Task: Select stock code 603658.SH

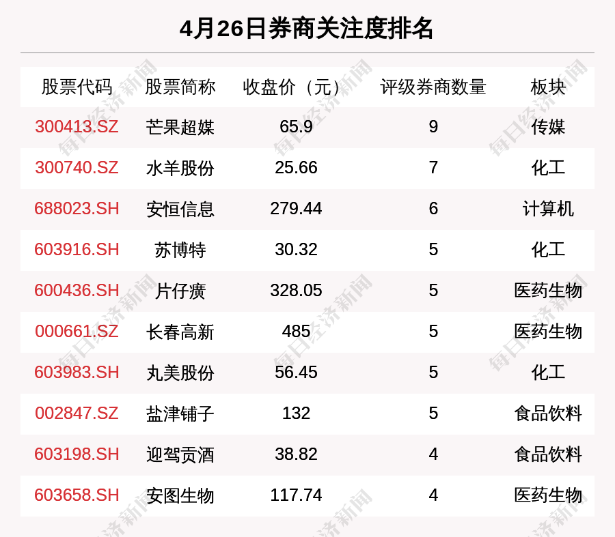Action: 77,495
